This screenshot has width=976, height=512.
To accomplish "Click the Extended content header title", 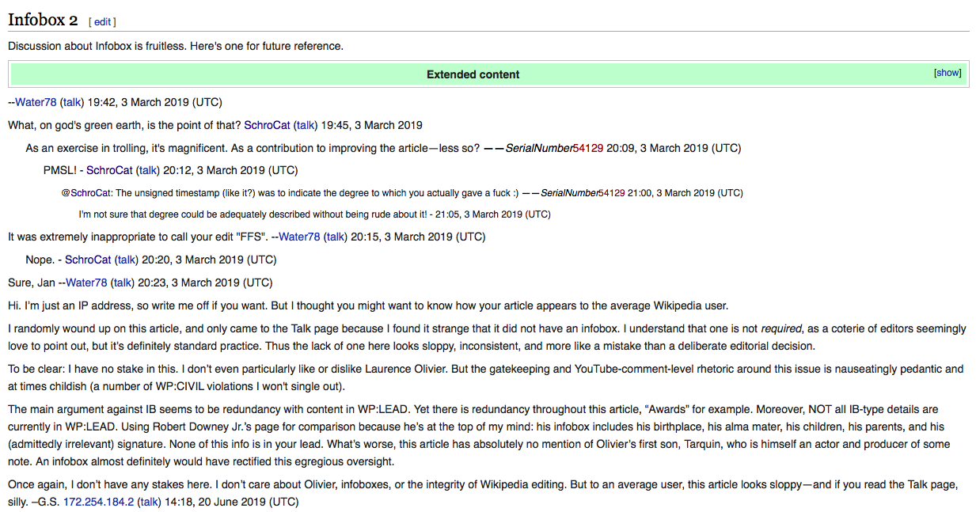I will point(473,74).
